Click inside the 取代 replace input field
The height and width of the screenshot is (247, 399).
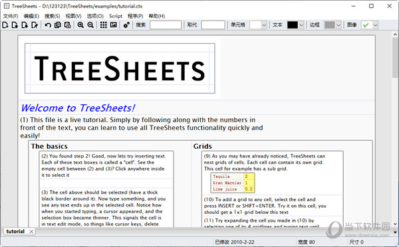pyautogui.click(x=213, y=25)
